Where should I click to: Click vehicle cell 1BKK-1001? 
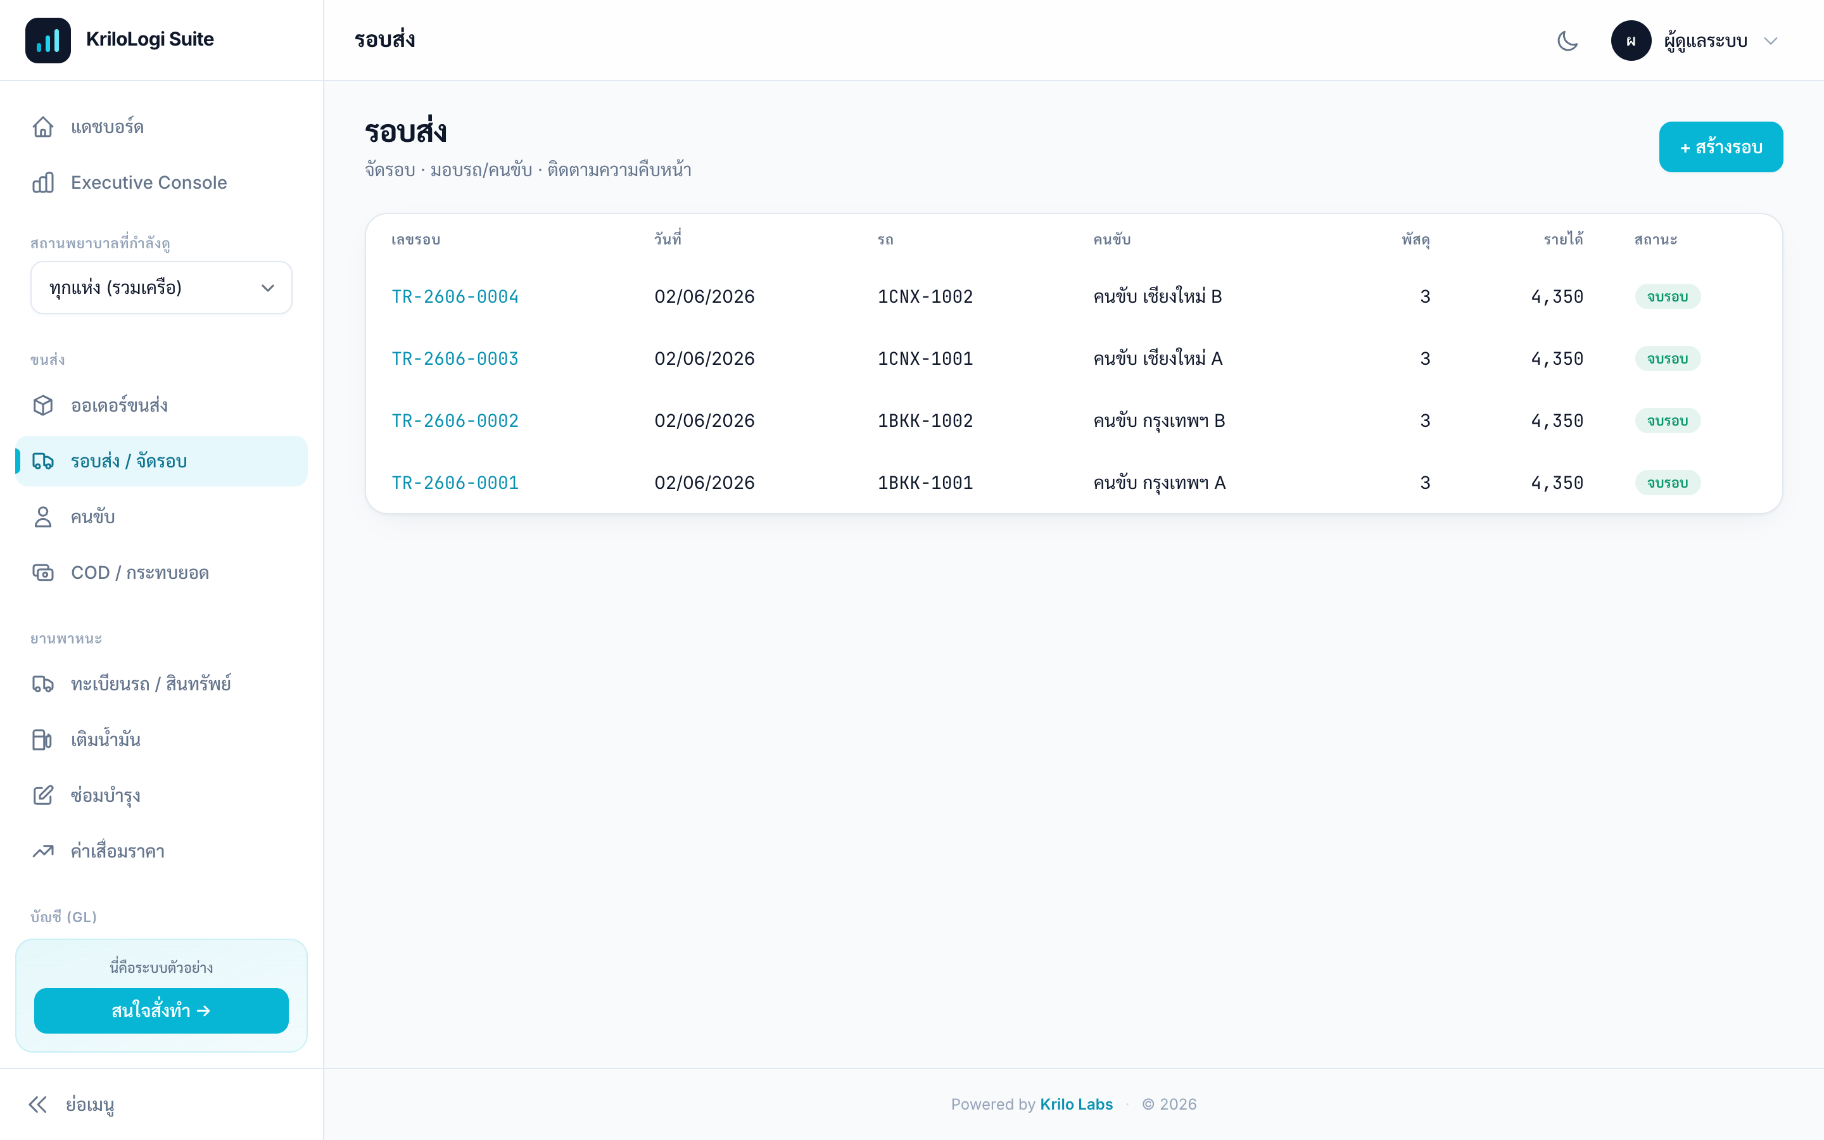[925, 483]
